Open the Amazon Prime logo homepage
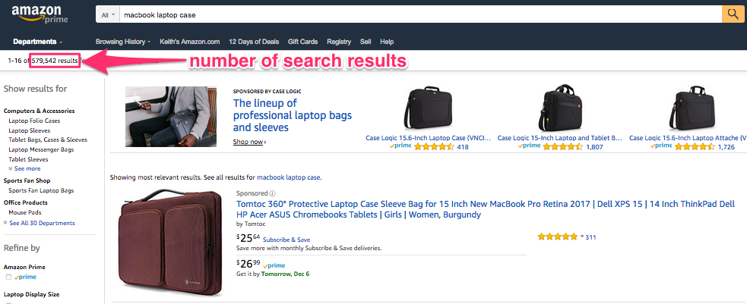 (40, 14)
